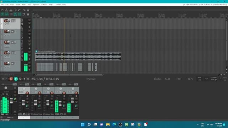Click the volume fader on mixer strip 1

pyautogui.click(x=23, y=103)
